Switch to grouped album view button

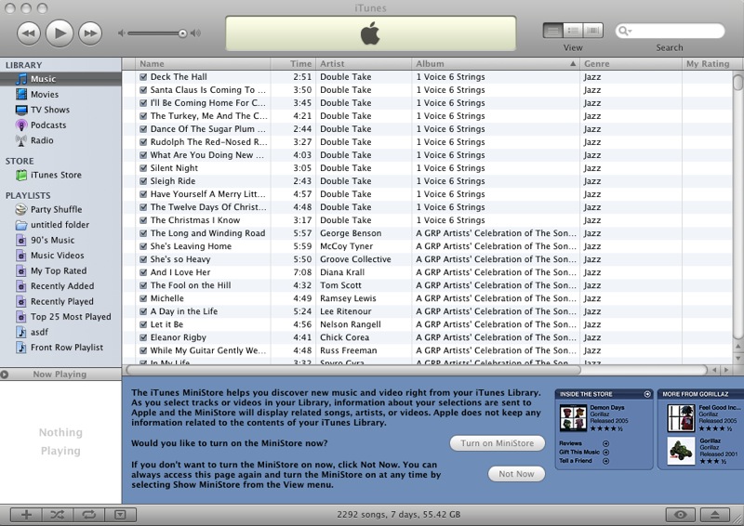pos(573,31)
